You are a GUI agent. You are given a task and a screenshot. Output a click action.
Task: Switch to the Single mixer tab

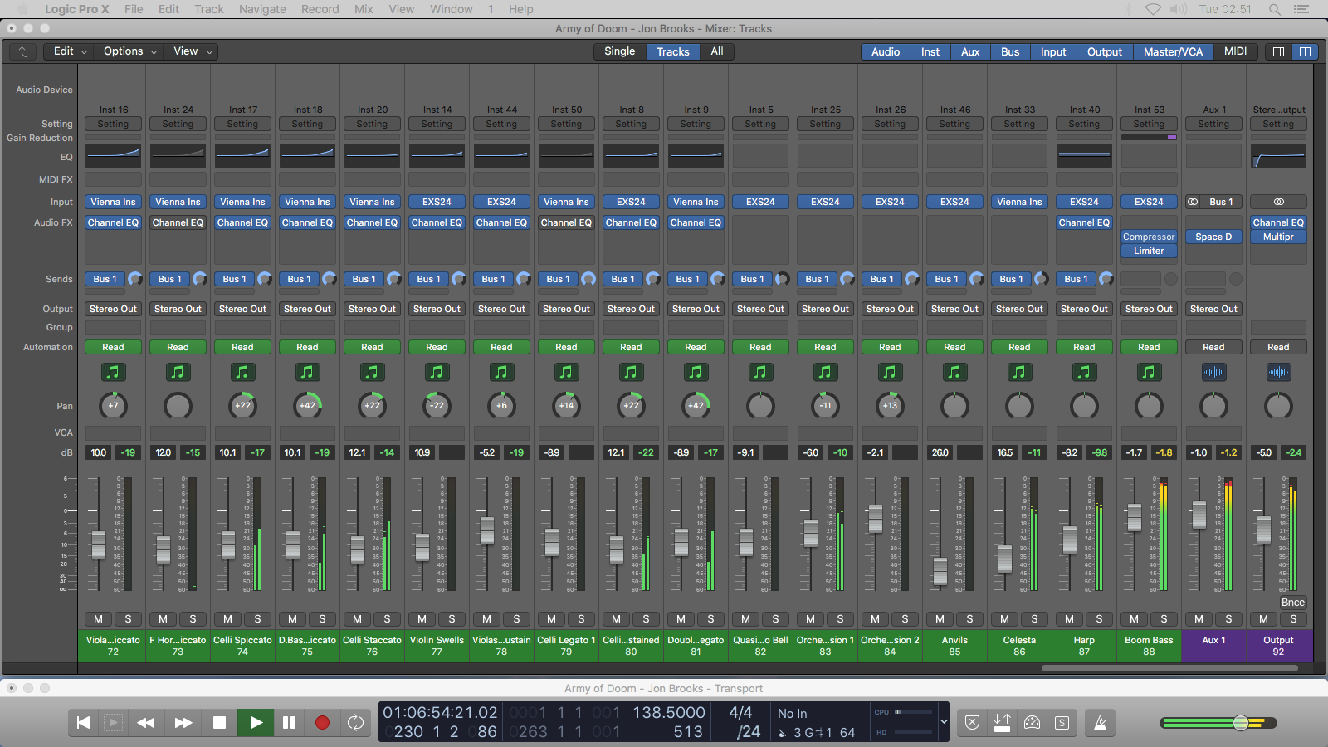coord(618,51)
